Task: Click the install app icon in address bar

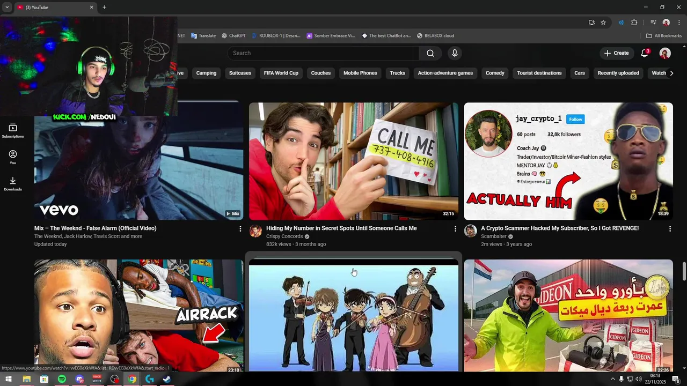Action: 591,23
